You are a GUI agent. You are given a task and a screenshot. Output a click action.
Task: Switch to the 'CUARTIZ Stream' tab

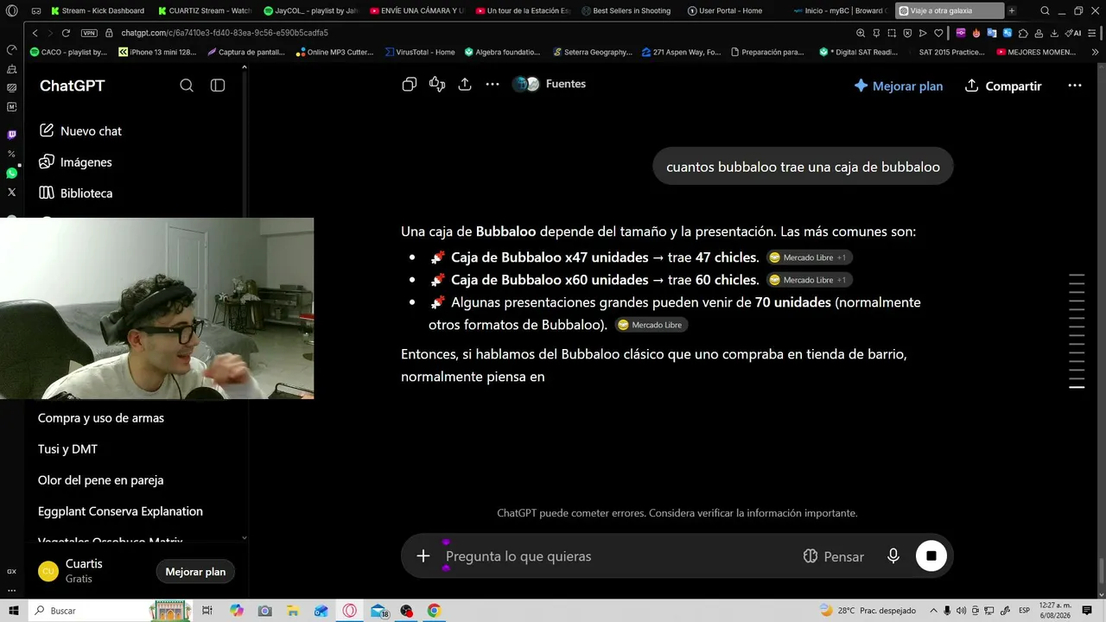(x=205, y=11)
